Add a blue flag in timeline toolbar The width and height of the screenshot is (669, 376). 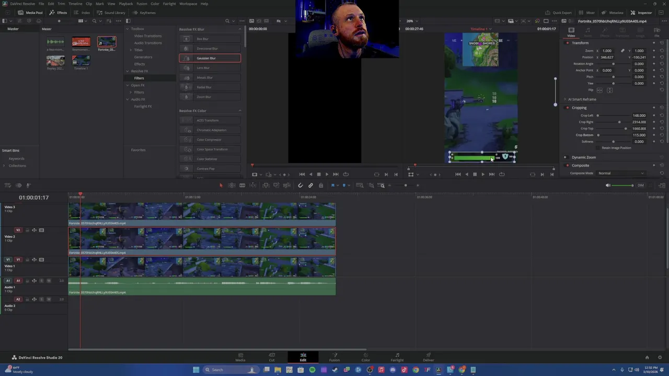(333, 185)
